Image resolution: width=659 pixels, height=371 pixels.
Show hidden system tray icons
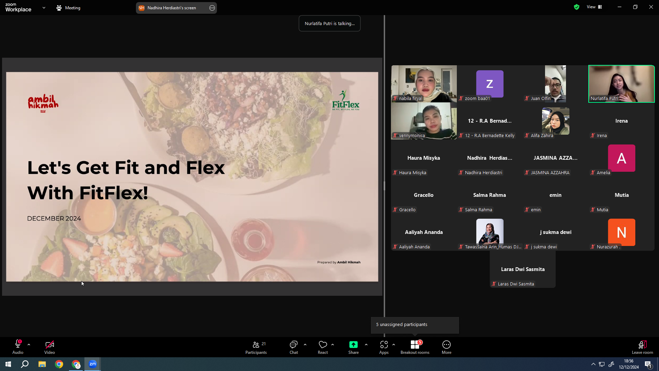pos(593,364)
